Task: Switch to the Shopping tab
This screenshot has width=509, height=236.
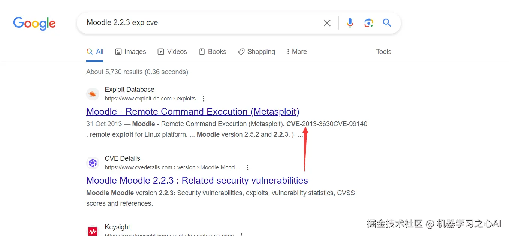Action: [x=257, y=52]
